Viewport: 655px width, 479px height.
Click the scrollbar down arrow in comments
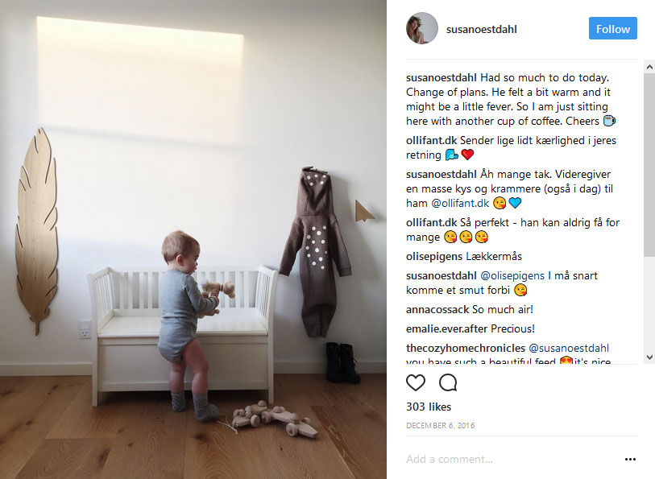[649, 357]
